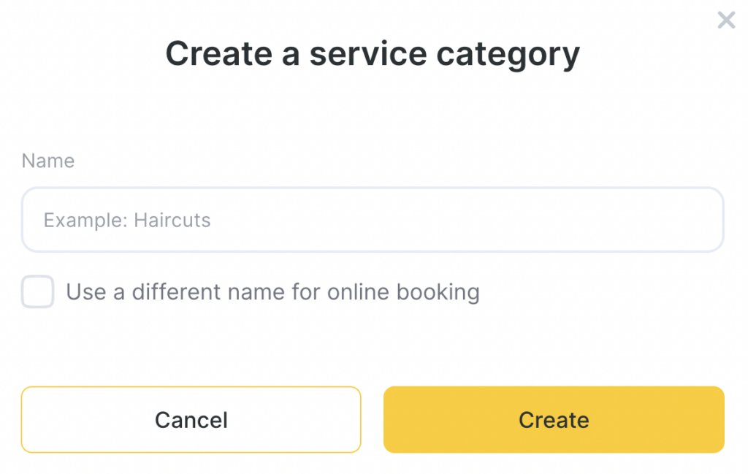Select the text field under the Name label
The width and height of the screenshot is (748, 474).
[373, 220]
